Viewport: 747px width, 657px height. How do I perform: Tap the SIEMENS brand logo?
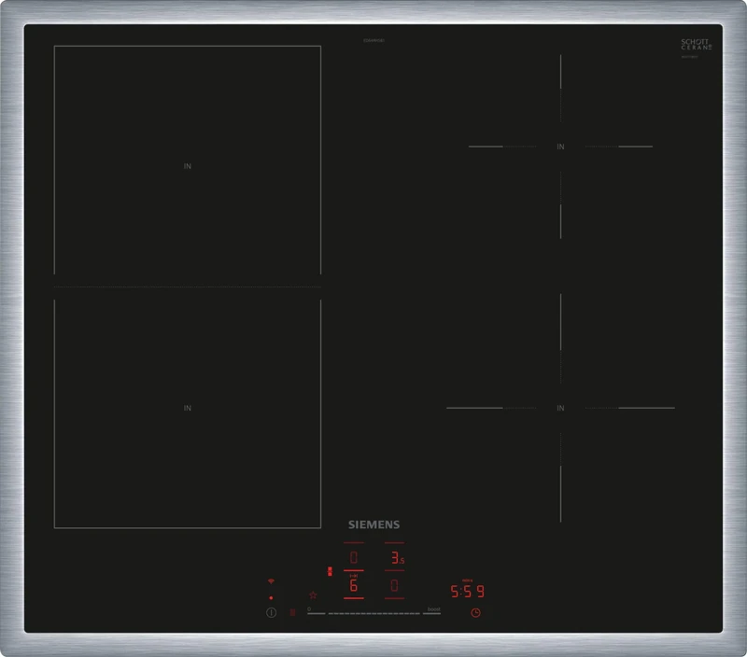coord(373,524)
